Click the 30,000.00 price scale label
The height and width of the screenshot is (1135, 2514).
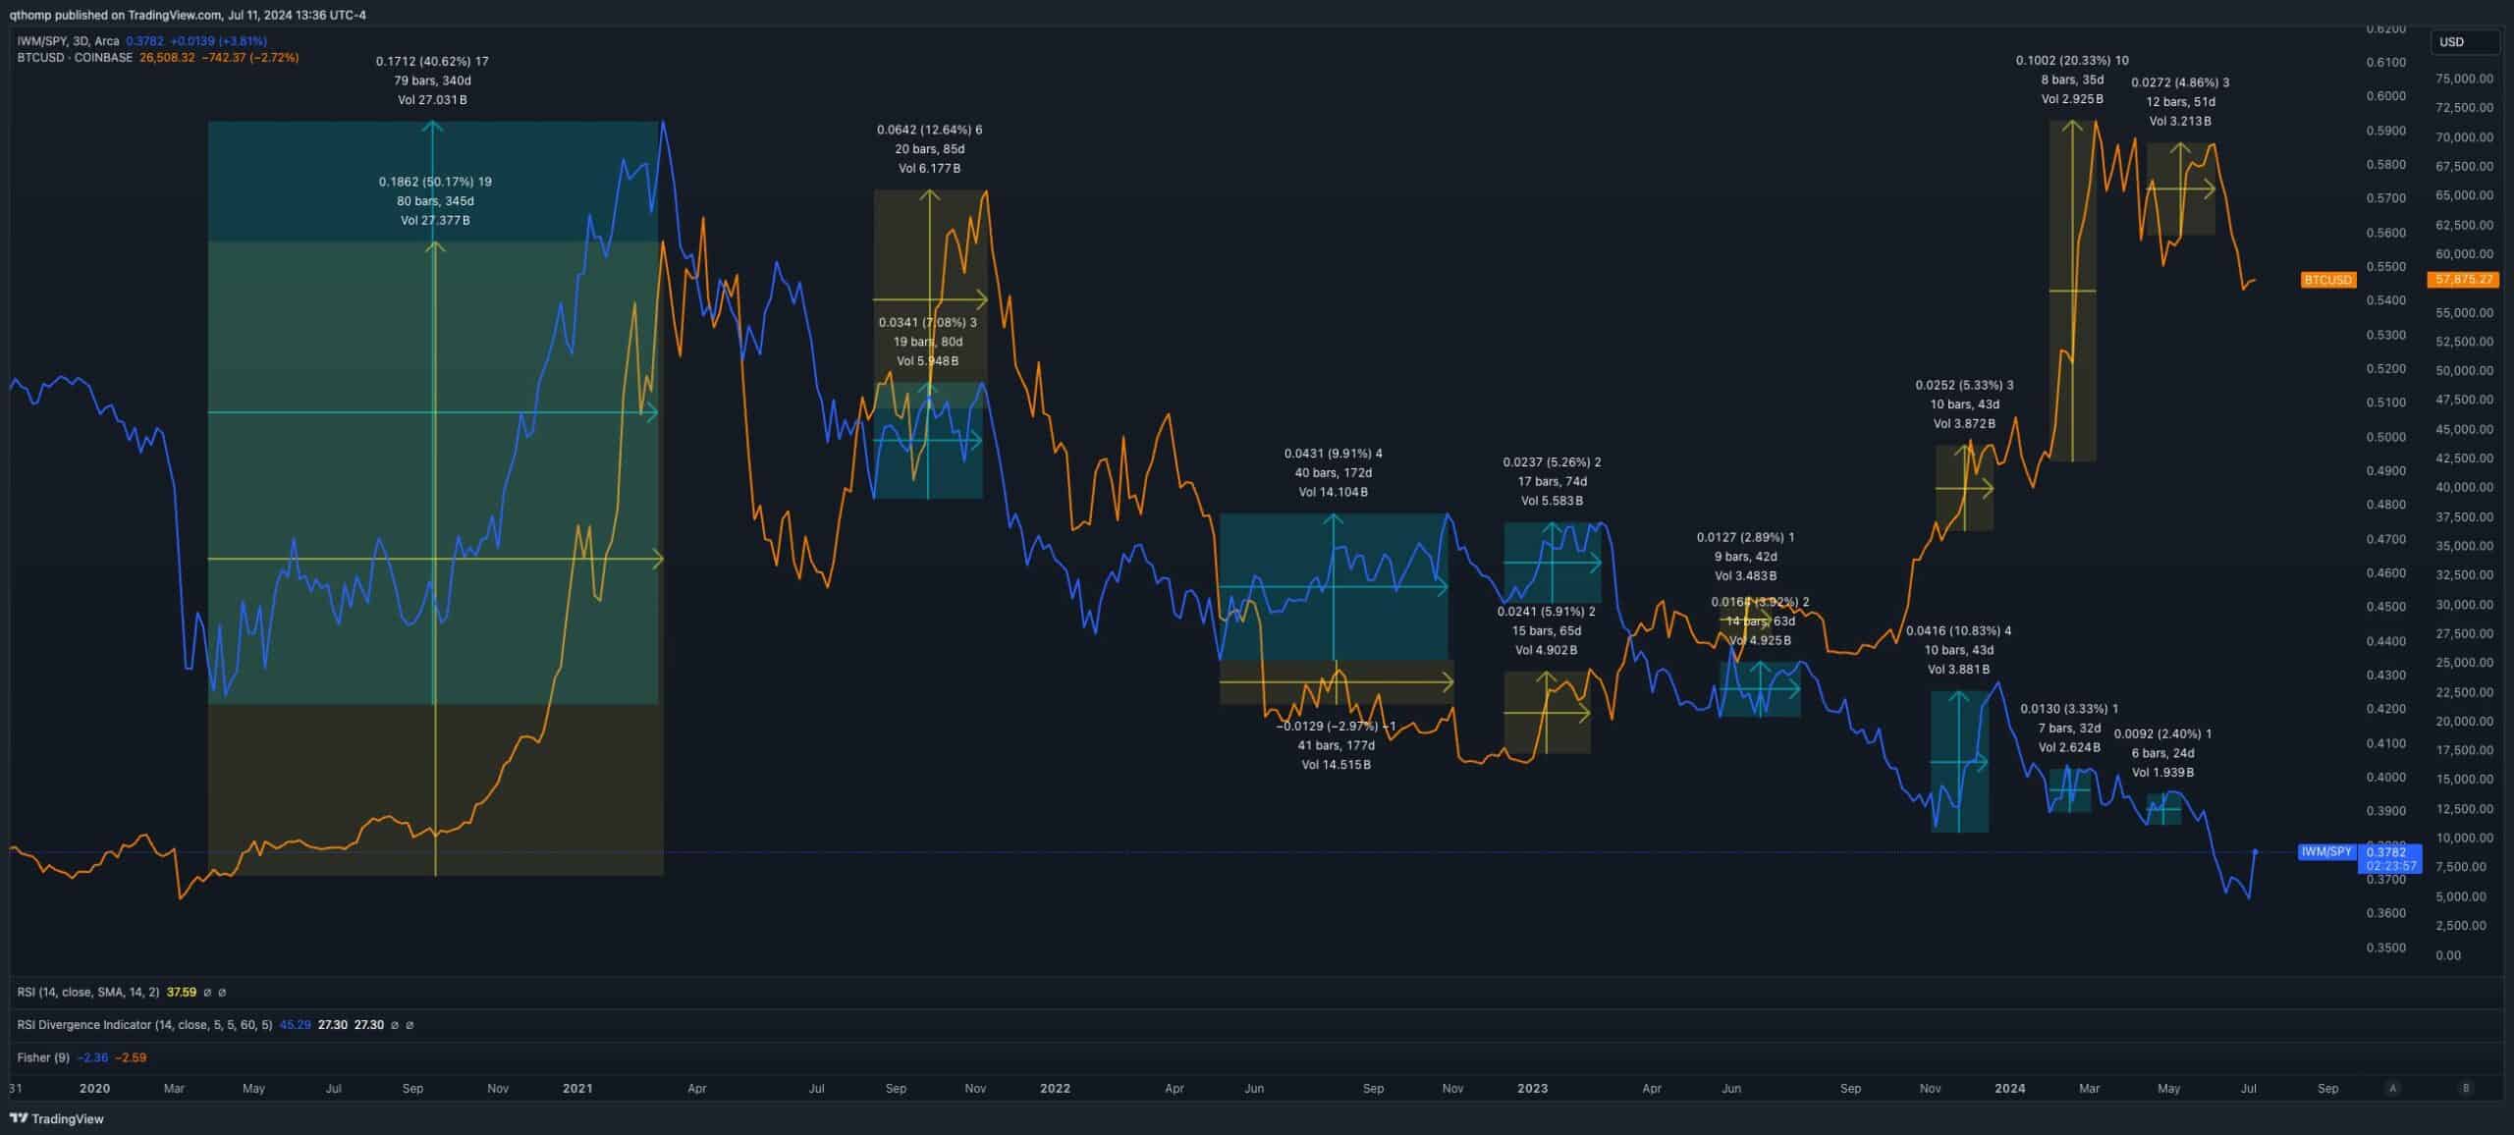click(2464, 605)
